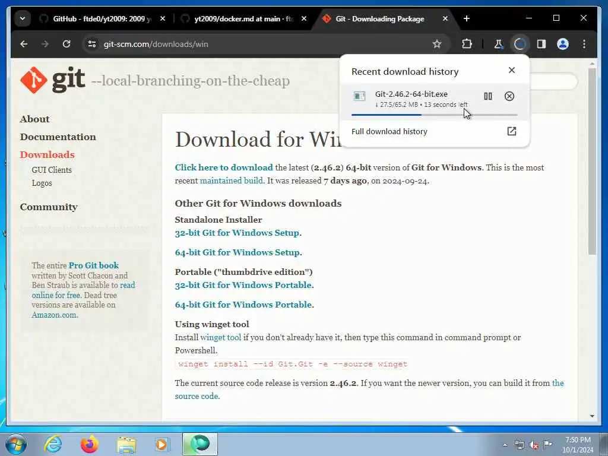This screenshot has height=456, width=608.
Task: Open the Windows Start menu
Action: (x=15, y=444)
